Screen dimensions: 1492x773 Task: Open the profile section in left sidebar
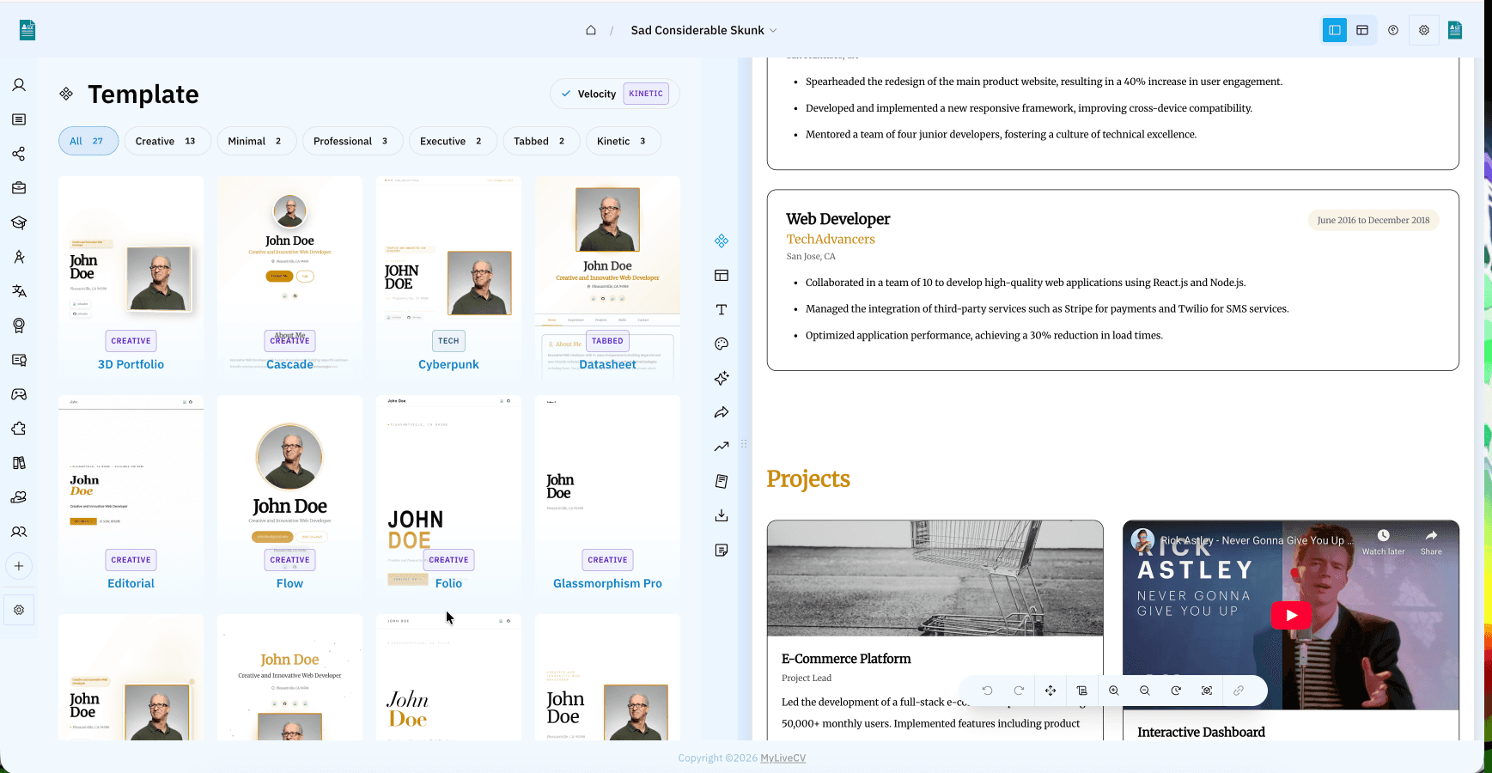pos(19,85)
